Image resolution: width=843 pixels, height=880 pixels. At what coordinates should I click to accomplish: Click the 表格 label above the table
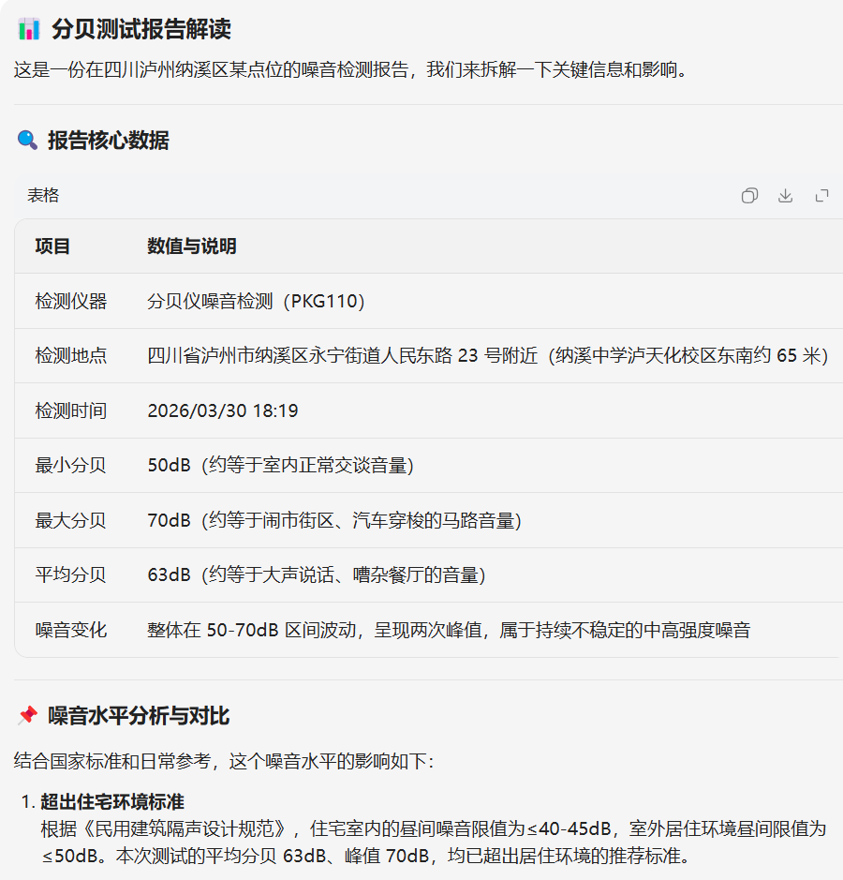[x=43, y=195]
